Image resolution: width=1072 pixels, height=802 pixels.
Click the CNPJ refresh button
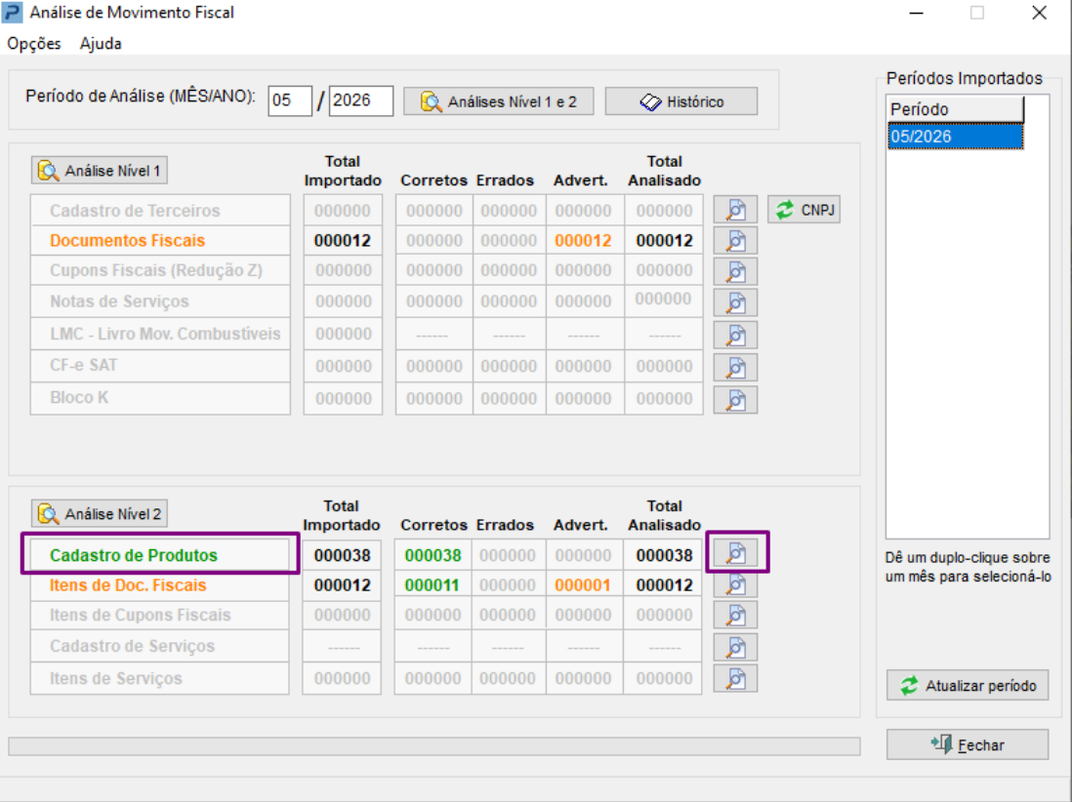pos(804,210)
